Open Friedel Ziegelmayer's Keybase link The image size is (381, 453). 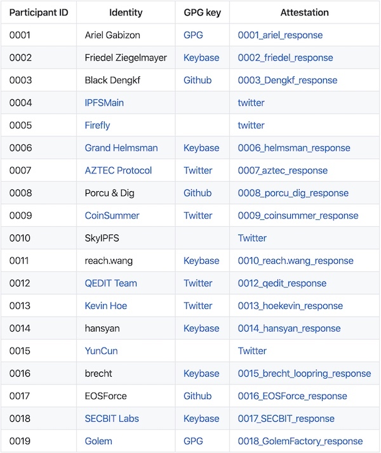(201, 58)
